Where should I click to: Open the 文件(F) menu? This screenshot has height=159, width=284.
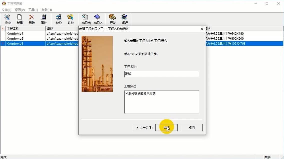click(x=6, y=10)
